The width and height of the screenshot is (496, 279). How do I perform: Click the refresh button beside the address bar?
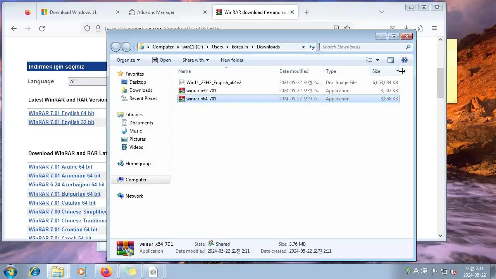312,47
